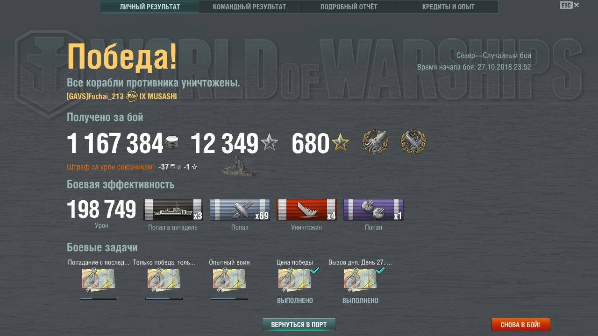Open the Вызов дня completed mission icon

pos(360,279)
